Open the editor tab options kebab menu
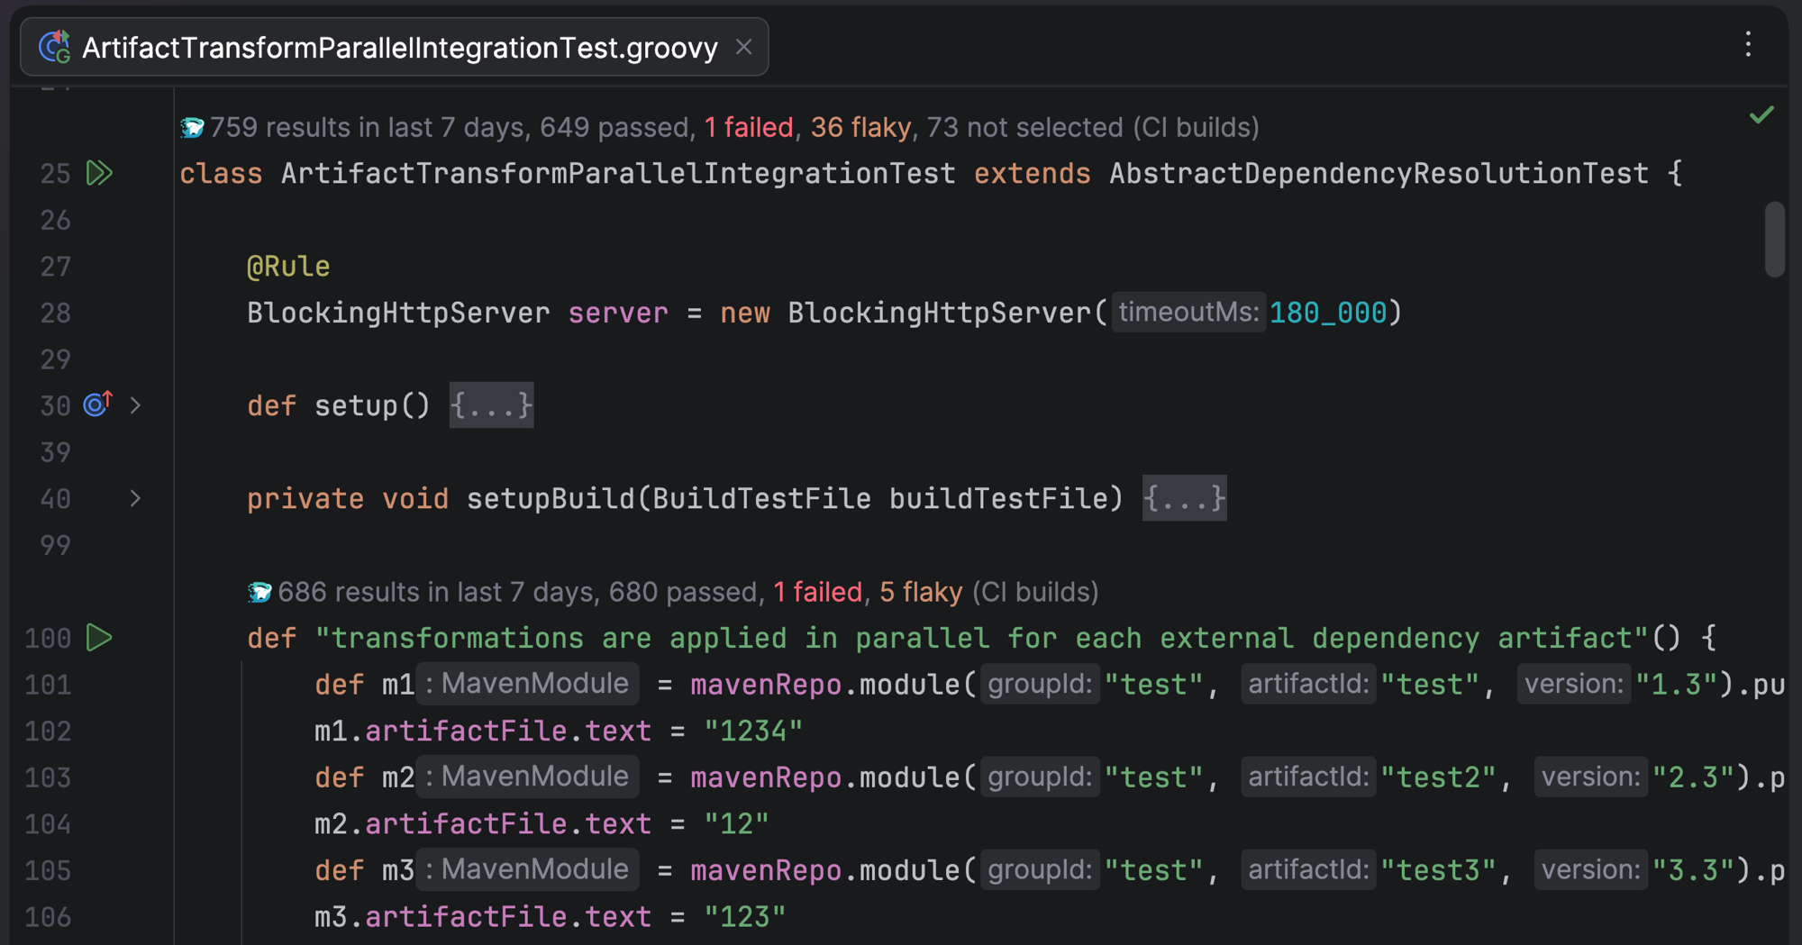 [1748, 45]
